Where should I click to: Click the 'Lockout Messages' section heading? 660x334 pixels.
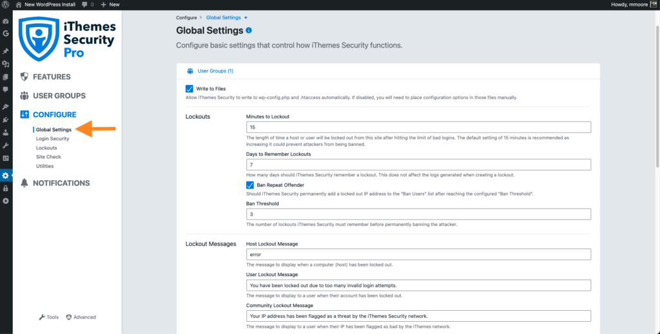point(211,244)
